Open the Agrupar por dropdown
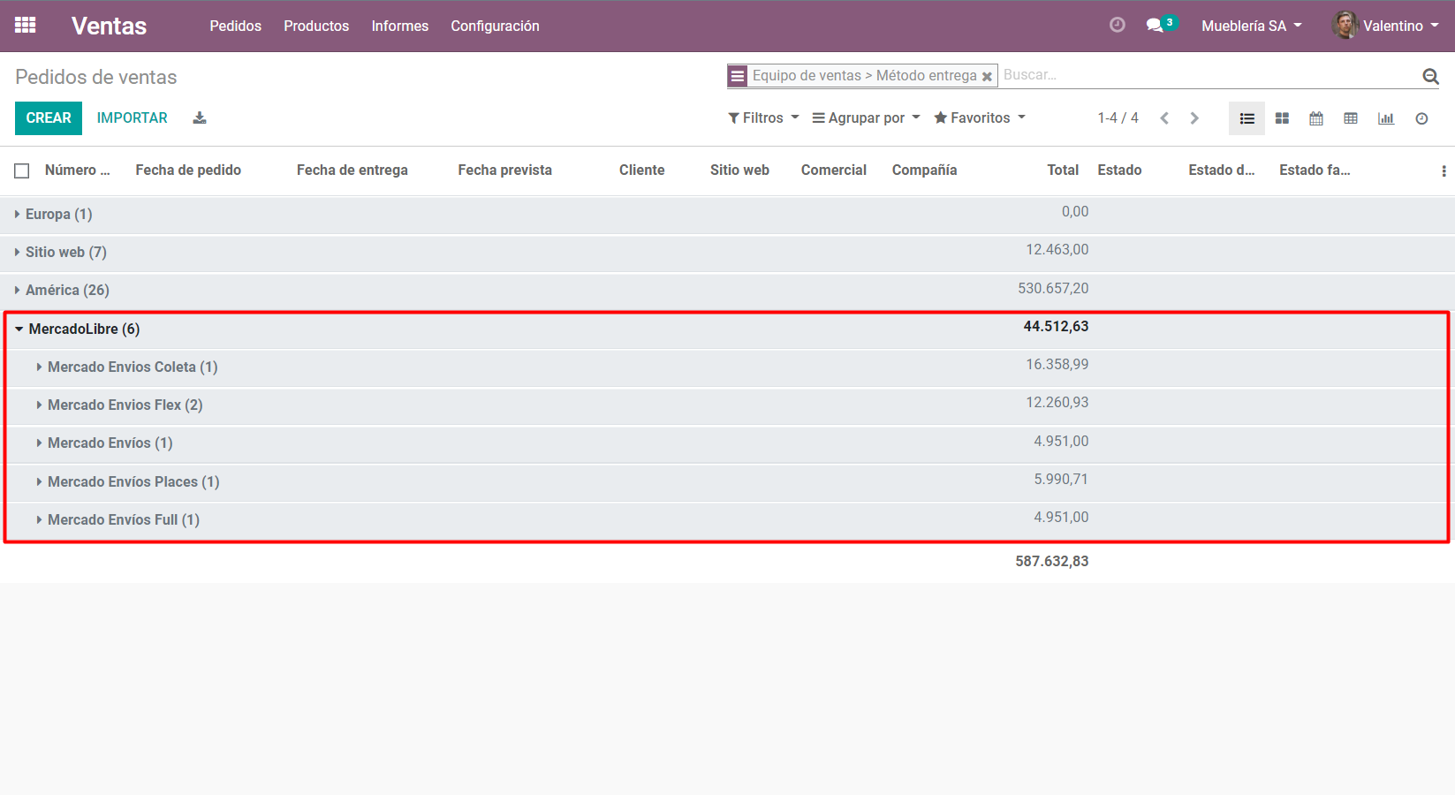Screen dimensions: 1455x795 [x=866, y=118]
